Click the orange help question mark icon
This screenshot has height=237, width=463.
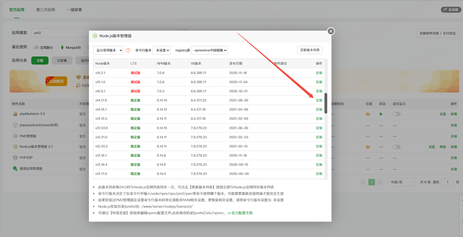128,50
